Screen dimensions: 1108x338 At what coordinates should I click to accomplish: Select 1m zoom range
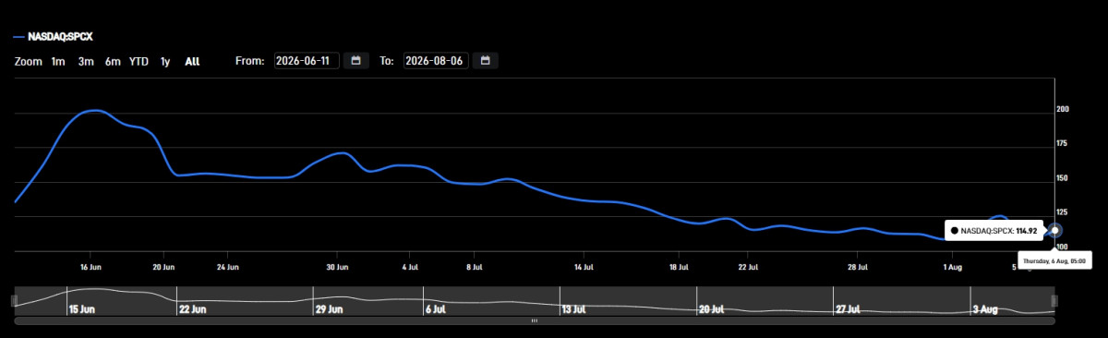(58, 62)
